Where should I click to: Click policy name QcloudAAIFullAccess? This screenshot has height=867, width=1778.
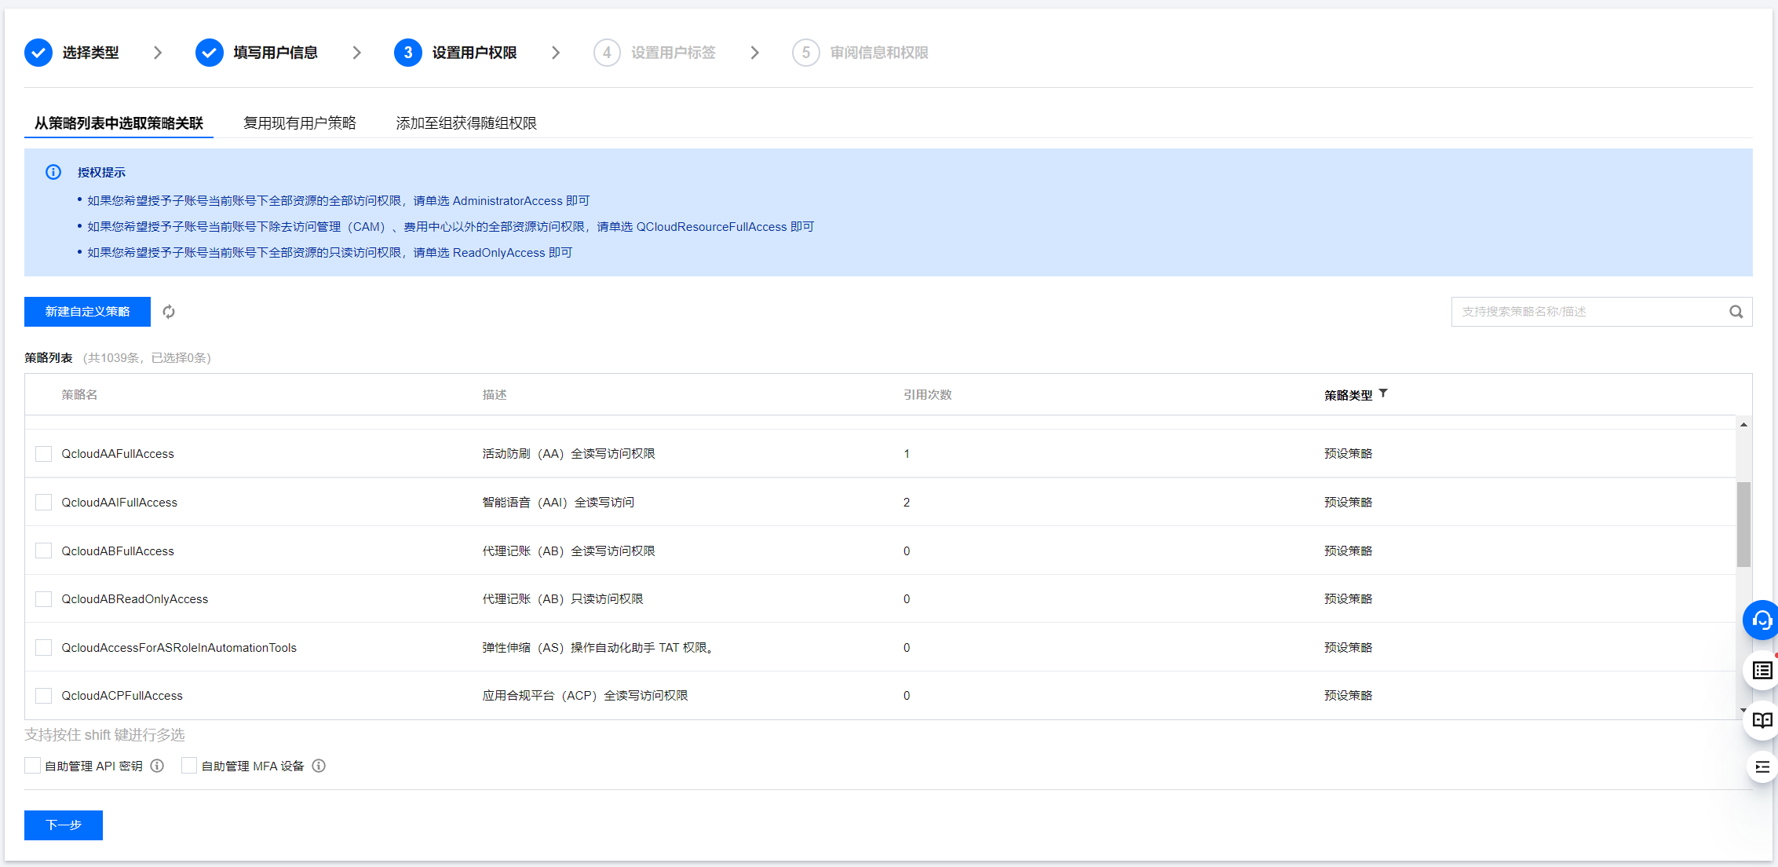click(119, 503)
